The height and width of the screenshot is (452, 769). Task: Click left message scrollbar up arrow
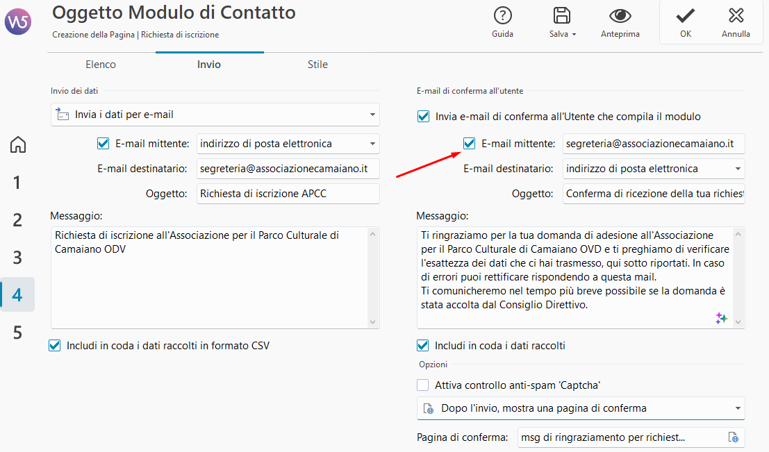coord(373,234)
